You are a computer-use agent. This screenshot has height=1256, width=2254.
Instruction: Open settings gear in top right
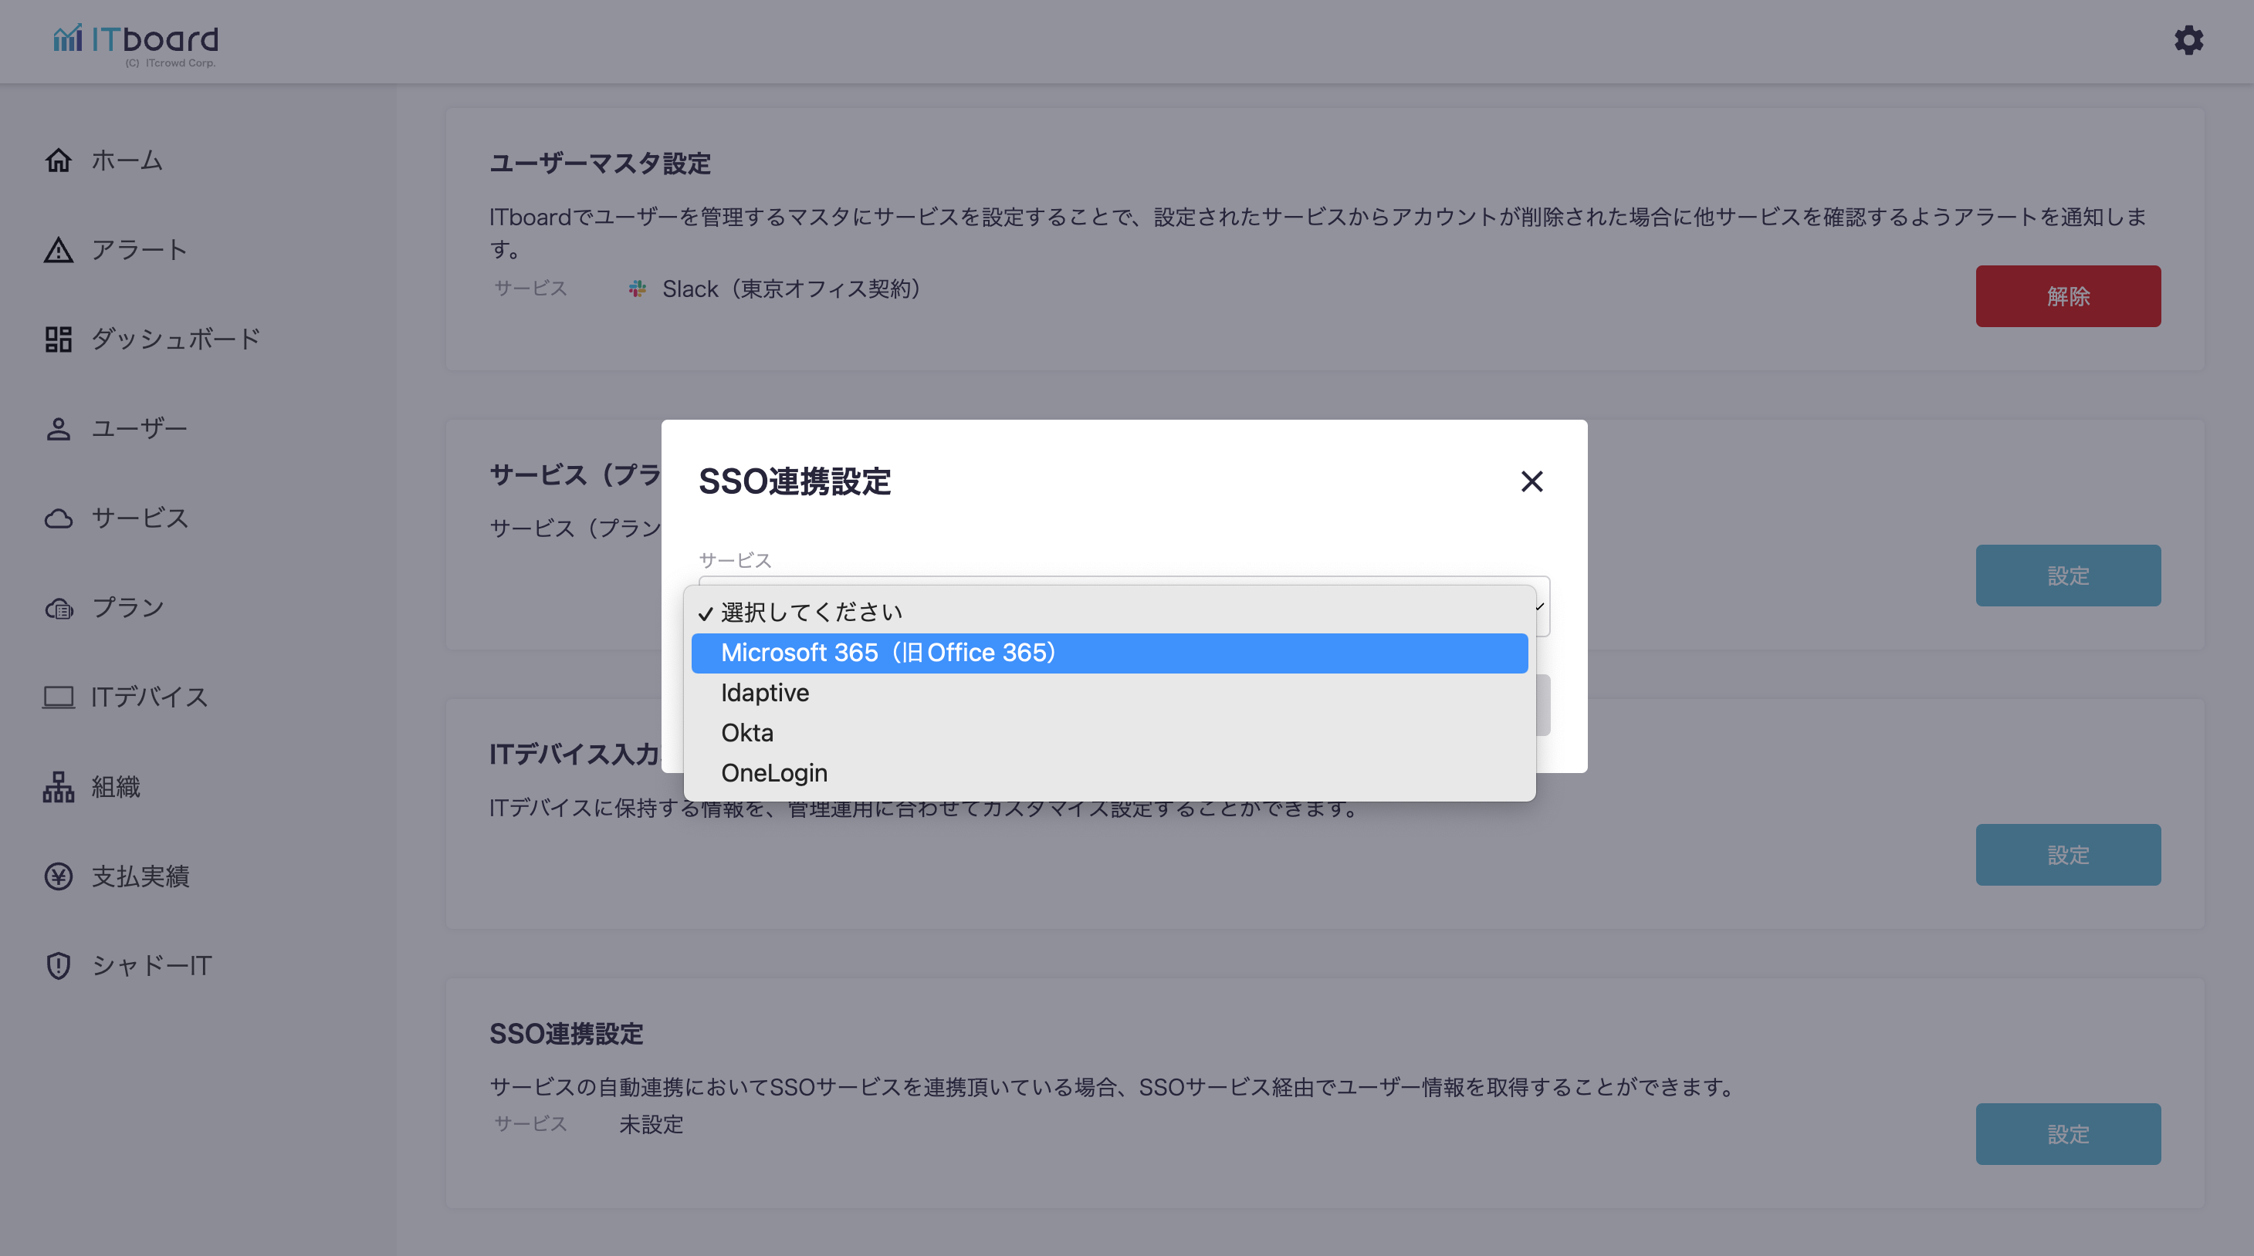click(x=2188, y=40)
